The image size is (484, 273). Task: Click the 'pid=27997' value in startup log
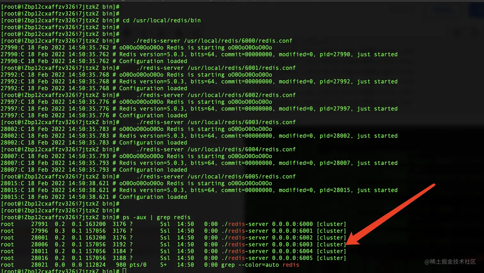[335, 109]
